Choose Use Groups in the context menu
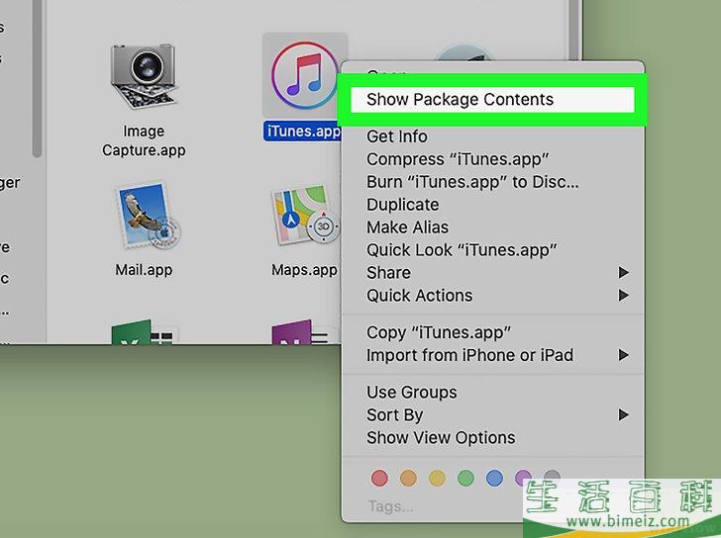This screenshot has height=538, width=721. 492,392
